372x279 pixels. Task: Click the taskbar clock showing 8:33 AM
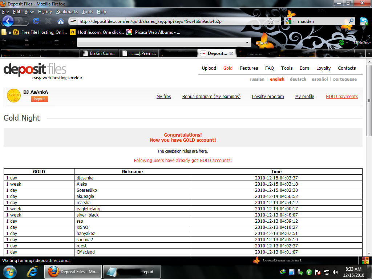click(353, 272)
